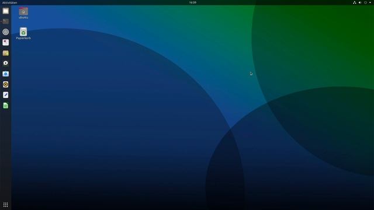The height and width of the screenshot is (210, 374).
Task: Select the Papierkorb trash desktop icon
Action: [x=23, y=34]
